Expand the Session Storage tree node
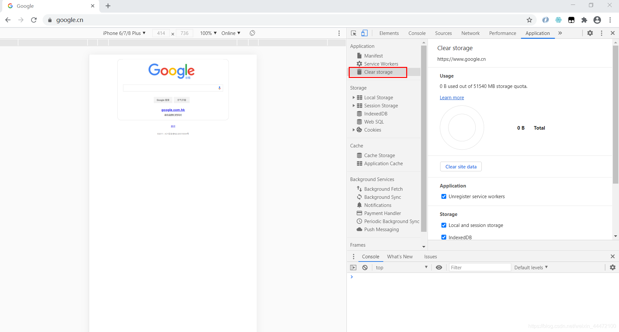Viewport: 619px width, 332px height. pos(354,105)
